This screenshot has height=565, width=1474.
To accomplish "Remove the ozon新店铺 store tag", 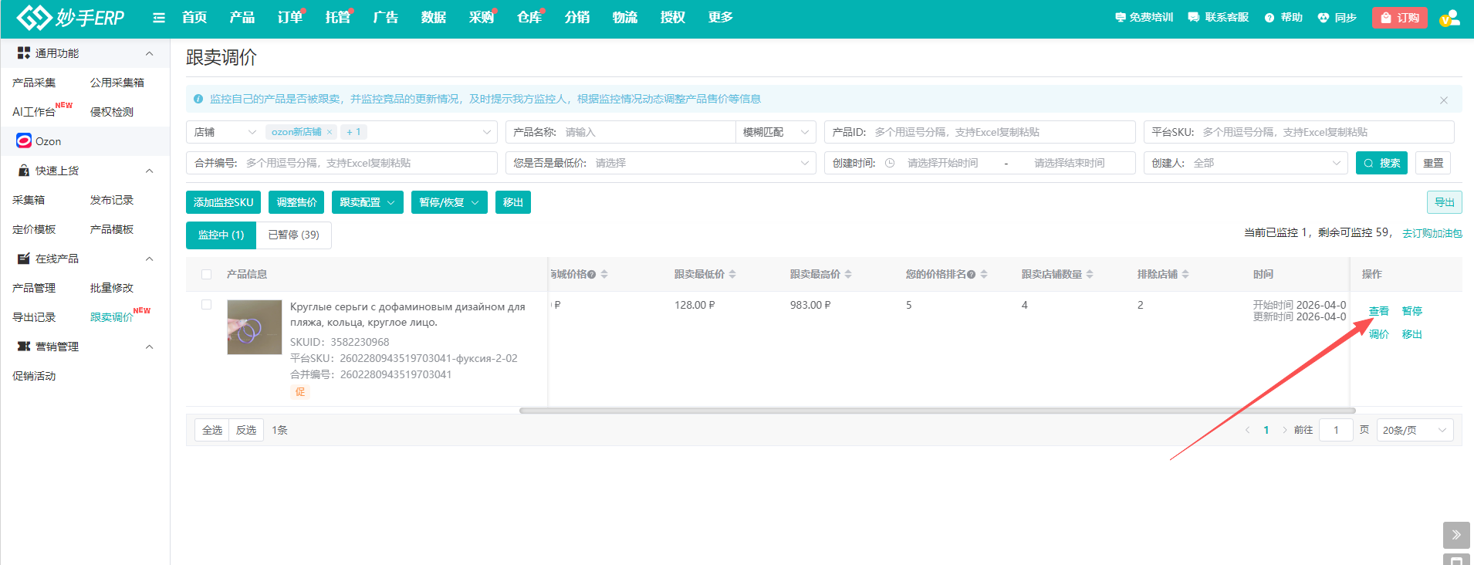I will tap(330, 132).
